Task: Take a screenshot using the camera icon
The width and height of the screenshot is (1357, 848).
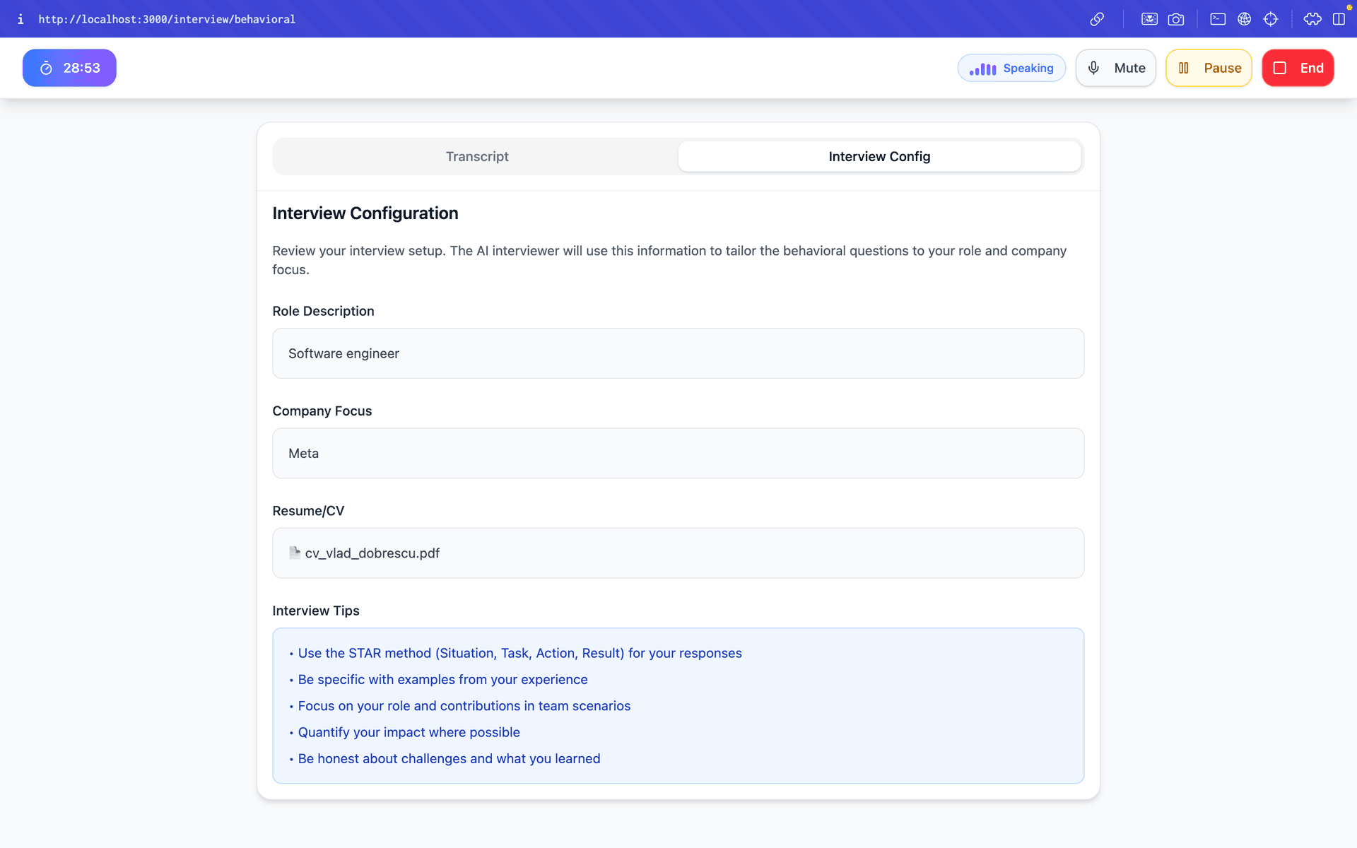Action: click(1176, 19)
